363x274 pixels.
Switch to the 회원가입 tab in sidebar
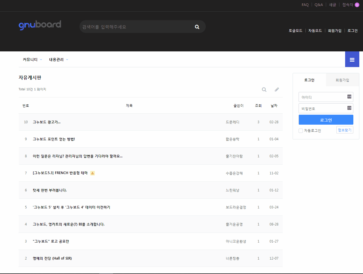click(x=342, y=80)
